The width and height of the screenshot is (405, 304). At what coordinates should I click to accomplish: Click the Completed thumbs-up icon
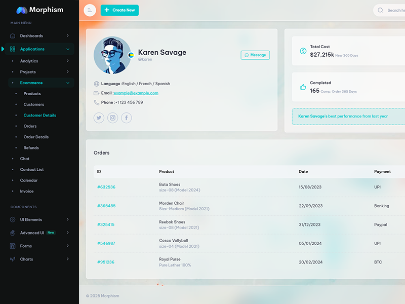[303, 87]
